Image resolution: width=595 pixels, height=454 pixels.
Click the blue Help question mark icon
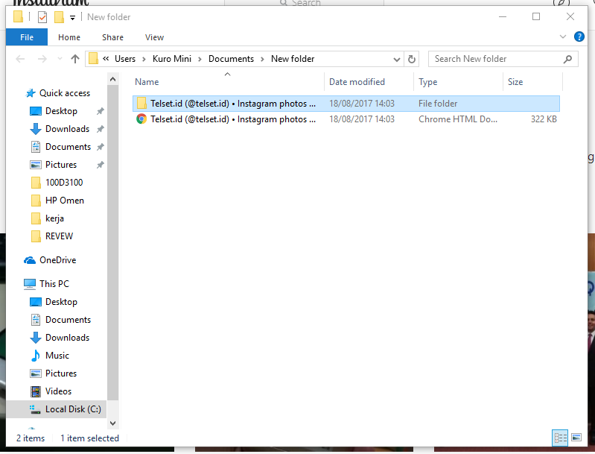pos(579,37)
